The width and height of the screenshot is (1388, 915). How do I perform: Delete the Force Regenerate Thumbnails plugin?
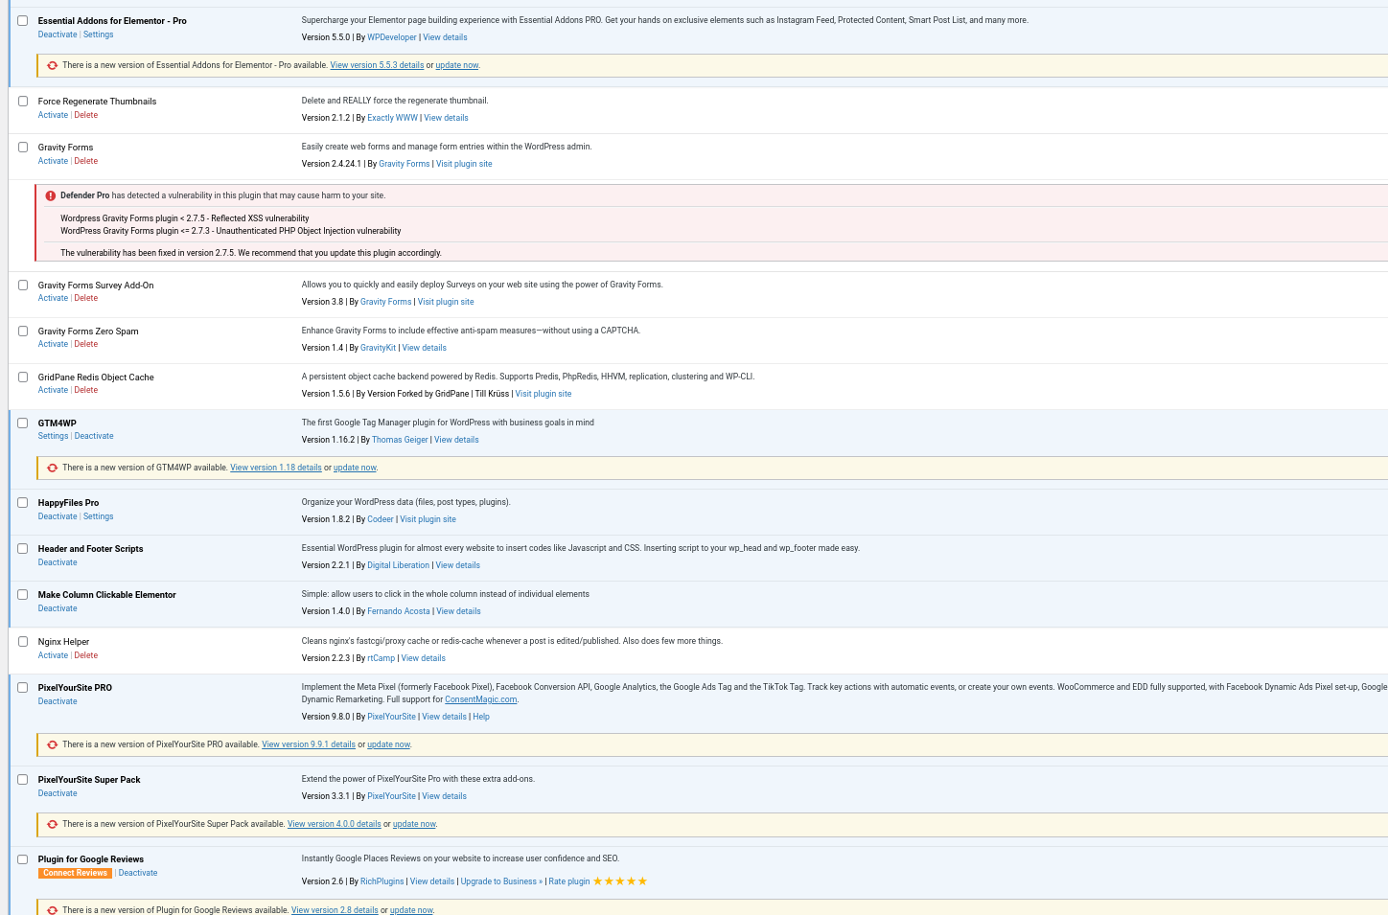click(86, 115)
